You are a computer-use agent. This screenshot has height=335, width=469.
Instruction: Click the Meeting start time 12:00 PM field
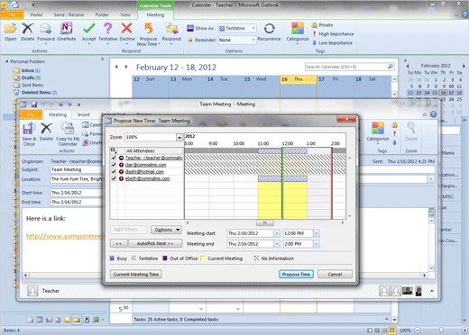298,233
